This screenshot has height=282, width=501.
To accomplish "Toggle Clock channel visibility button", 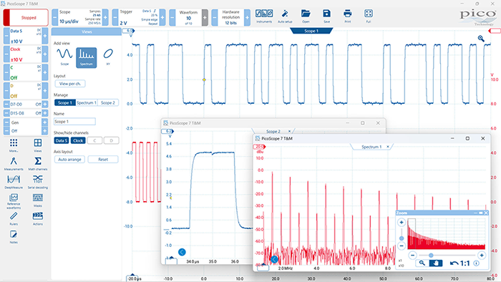I will tap(78, 140).
